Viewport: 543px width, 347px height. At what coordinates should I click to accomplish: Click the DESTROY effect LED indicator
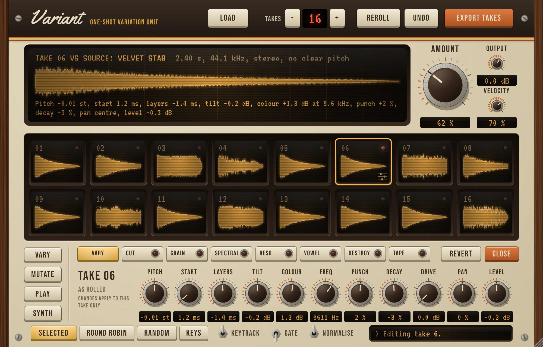[378, 253]
